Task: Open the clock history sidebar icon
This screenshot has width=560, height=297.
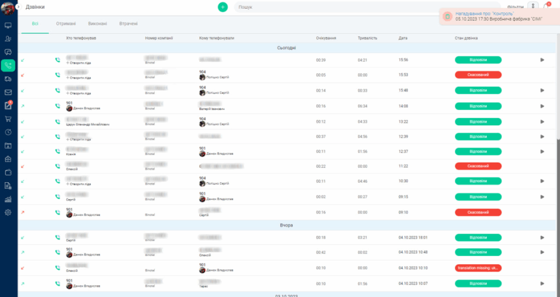Action: [8, 132]
